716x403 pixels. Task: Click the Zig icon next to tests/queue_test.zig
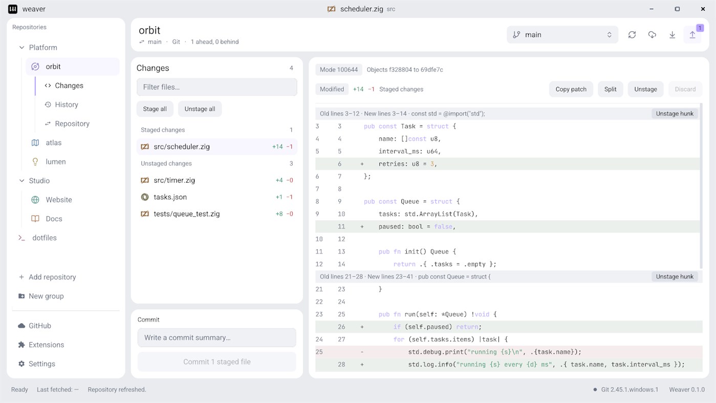(x=145, y=214)
